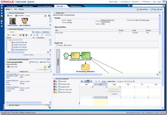Viewport: 167px width, 115px height.
Task: Click the blue refresh icon in Recent Topics panel
Action: [50, 107]
